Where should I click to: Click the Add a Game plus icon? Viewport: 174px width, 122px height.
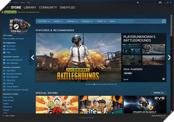coord(3,116)
